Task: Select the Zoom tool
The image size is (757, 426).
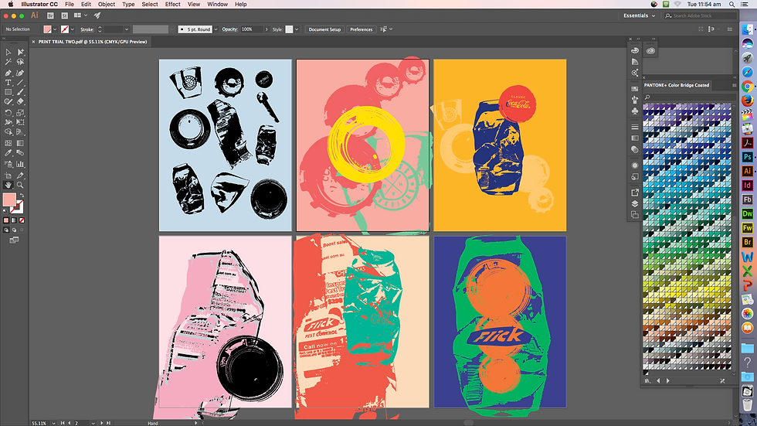Action: pyautogui.click(x=20, y=185)
